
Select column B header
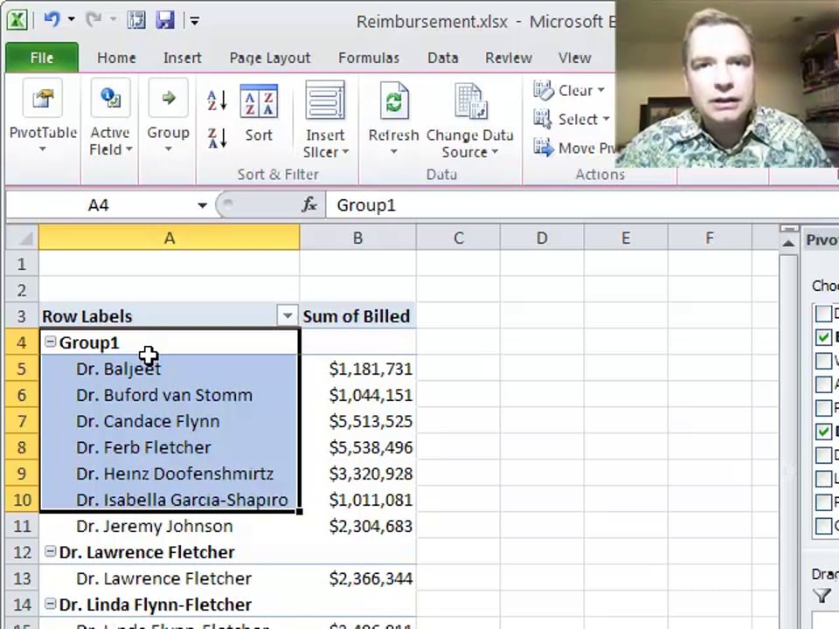(x=357, y=238)
